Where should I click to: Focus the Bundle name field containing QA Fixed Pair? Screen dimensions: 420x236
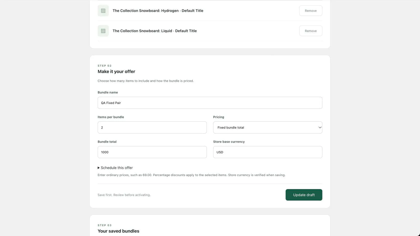[210, 103]
